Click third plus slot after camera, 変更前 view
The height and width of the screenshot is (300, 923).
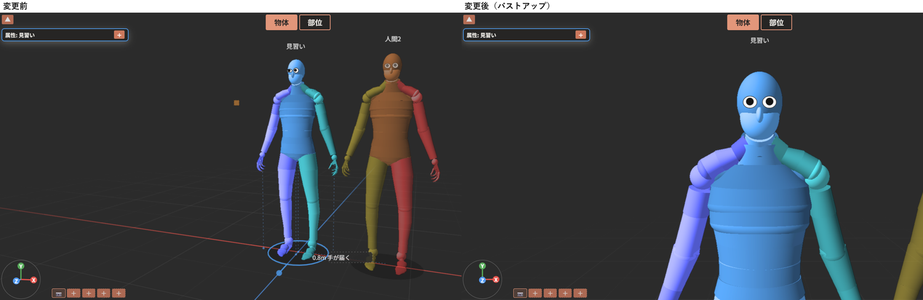click(x=104, y=293)
